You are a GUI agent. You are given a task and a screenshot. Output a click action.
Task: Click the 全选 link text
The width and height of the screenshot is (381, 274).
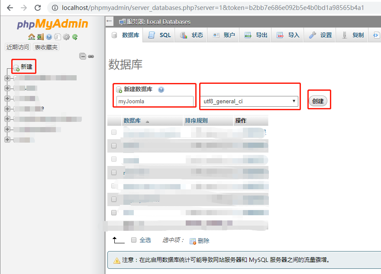(x=145, y=240)
